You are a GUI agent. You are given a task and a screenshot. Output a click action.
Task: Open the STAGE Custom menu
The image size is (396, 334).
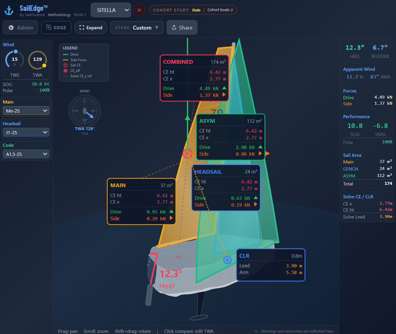coord(137,27)
